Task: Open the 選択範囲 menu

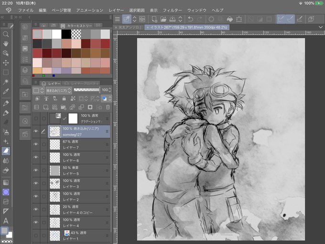Action: pos(137,10)
